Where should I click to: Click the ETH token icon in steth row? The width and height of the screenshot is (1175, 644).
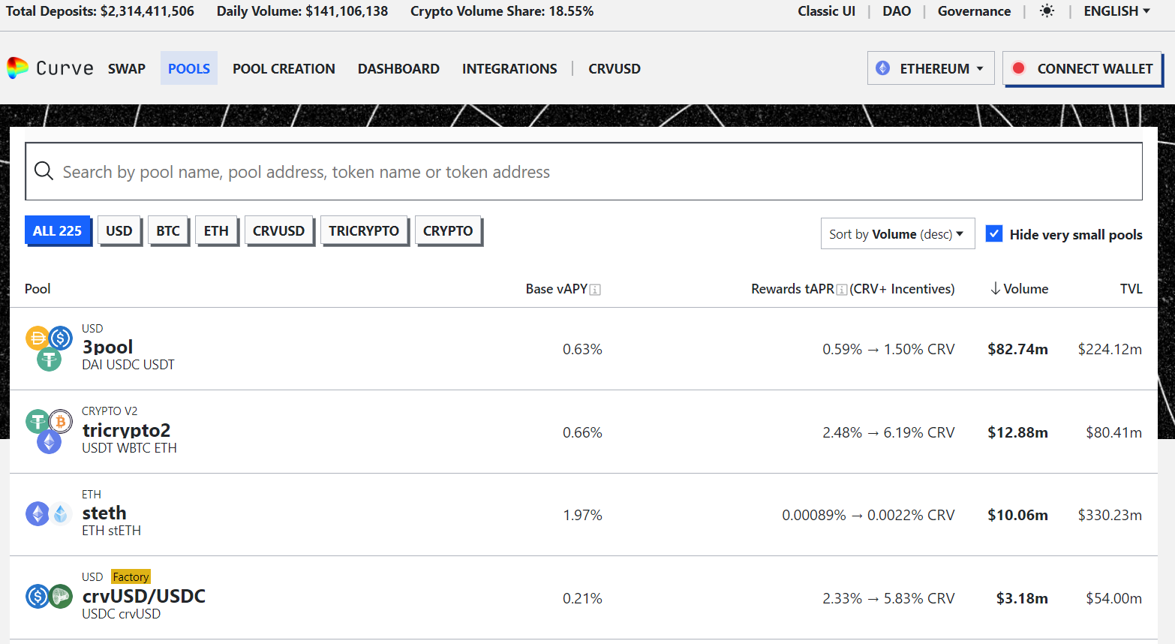click(38, 514)
